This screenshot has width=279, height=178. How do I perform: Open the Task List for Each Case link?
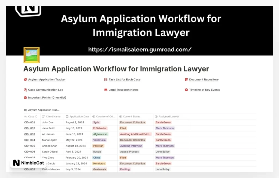pyautogui.click(x=125, y=80)
